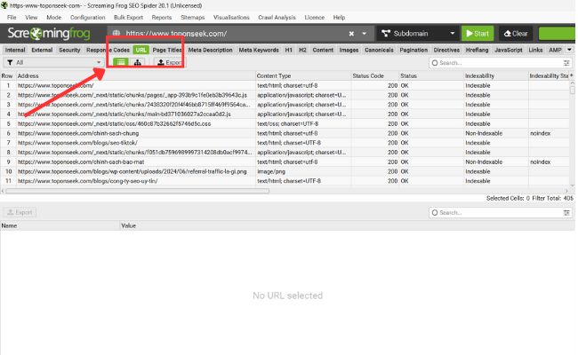Screen dimensions: 578x355
Task: Open the Bulk Export menu
Action: tap(127, 17)
